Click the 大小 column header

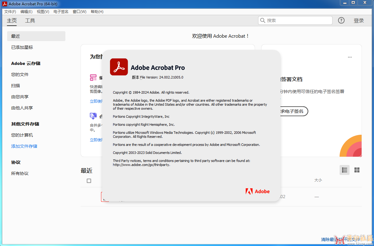(x=318, y=180)
